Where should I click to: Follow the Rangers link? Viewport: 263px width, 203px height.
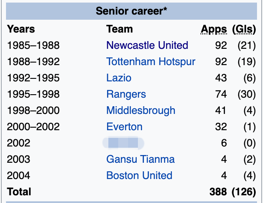tap(126, 94)
